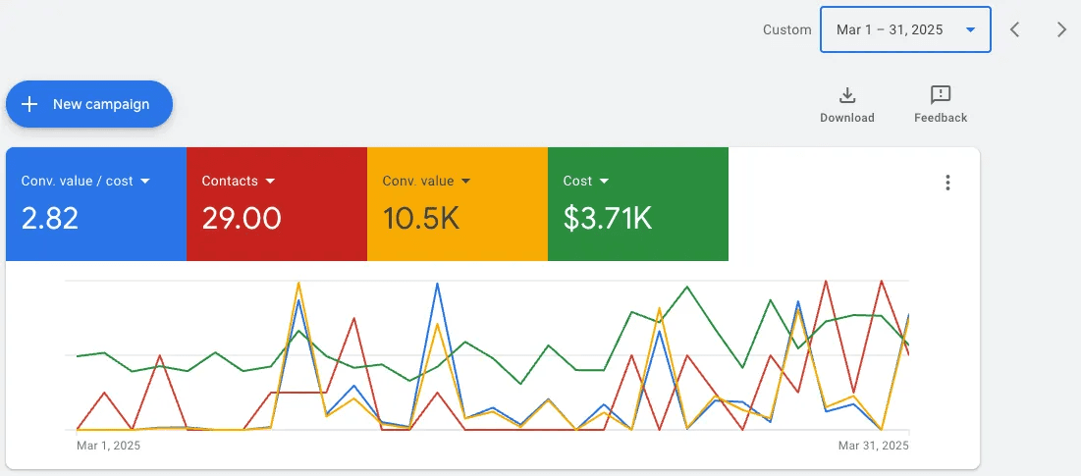Screen dimensions: 1081x476
Task: Click the plus icon on New campaign
Action: pos(28,104)
